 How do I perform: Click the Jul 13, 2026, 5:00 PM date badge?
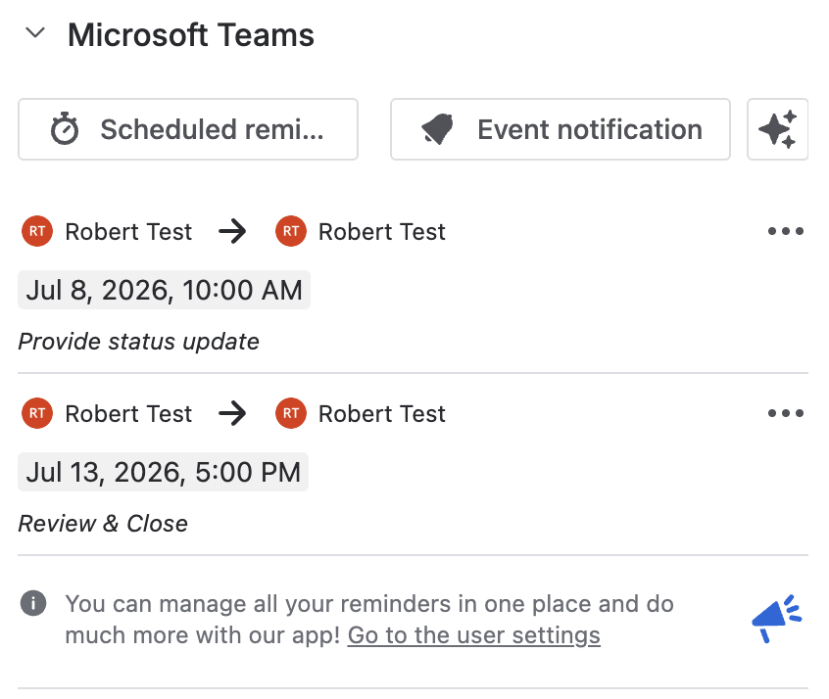(163, 472)
